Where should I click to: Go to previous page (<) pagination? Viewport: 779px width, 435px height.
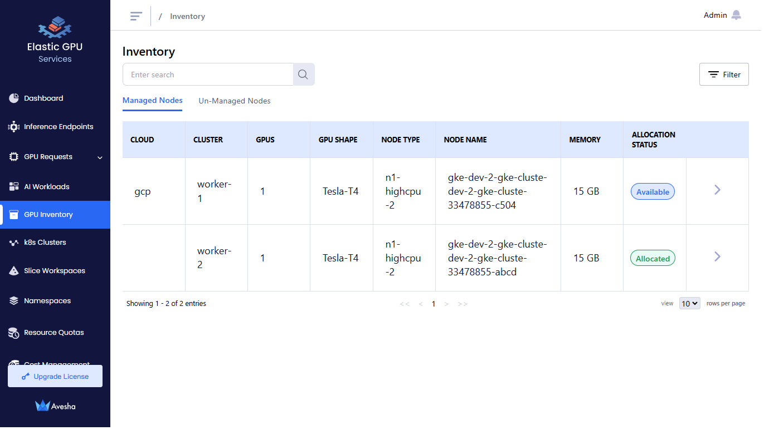(421, 304)
